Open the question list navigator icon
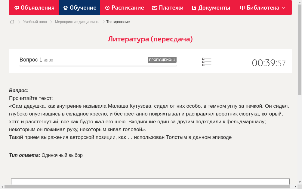The height and width of the screenshot is (189, 302). coord(207,62)
